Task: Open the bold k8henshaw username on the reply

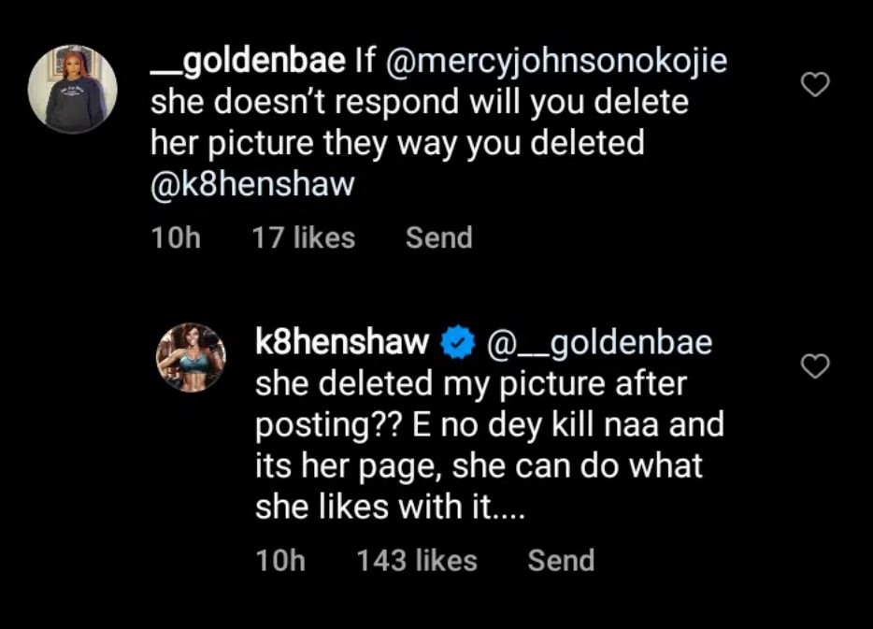Action: [341, 343]
